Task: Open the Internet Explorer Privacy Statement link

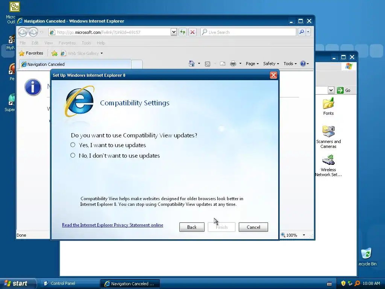Action: [112, 225]
